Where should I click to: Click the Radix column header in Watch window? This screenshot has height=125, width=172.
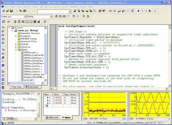74,95
